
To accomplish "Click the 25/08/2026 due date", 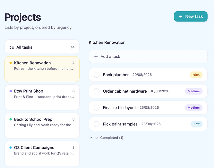I will tap(149, 108).
